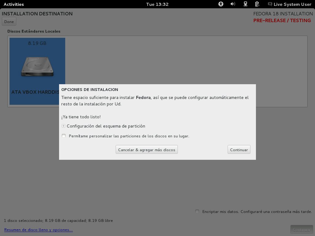Click the battery power status icon
The width and height of the screenshot is (315, 236).
click(x=257, y=4)
